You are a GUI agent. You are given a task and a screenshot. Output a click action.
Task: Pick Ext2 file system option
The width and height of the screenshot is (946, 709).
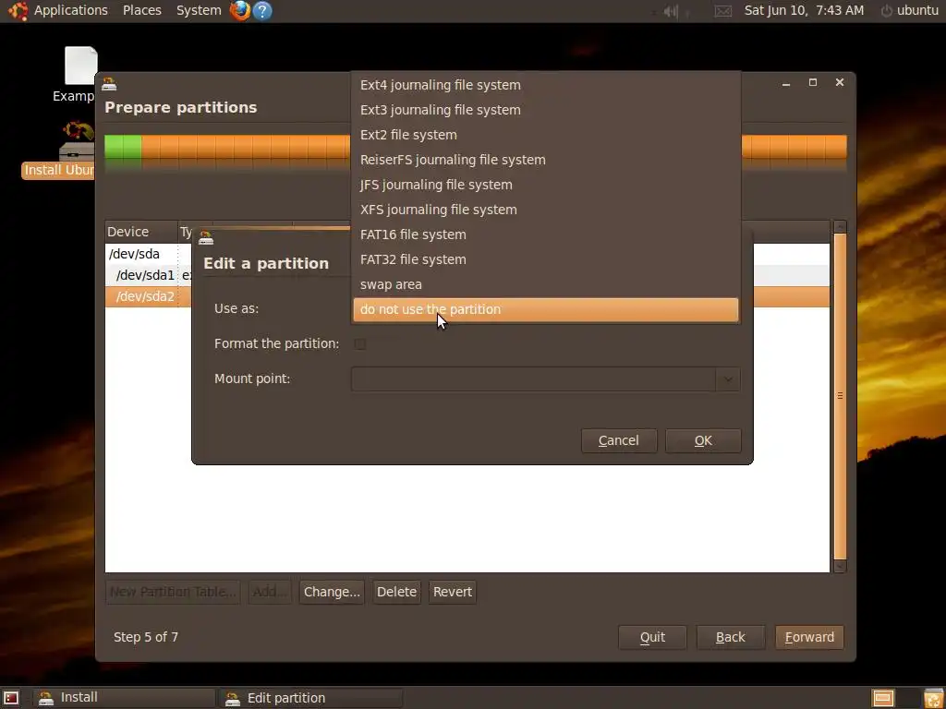[x=545, y=135]
